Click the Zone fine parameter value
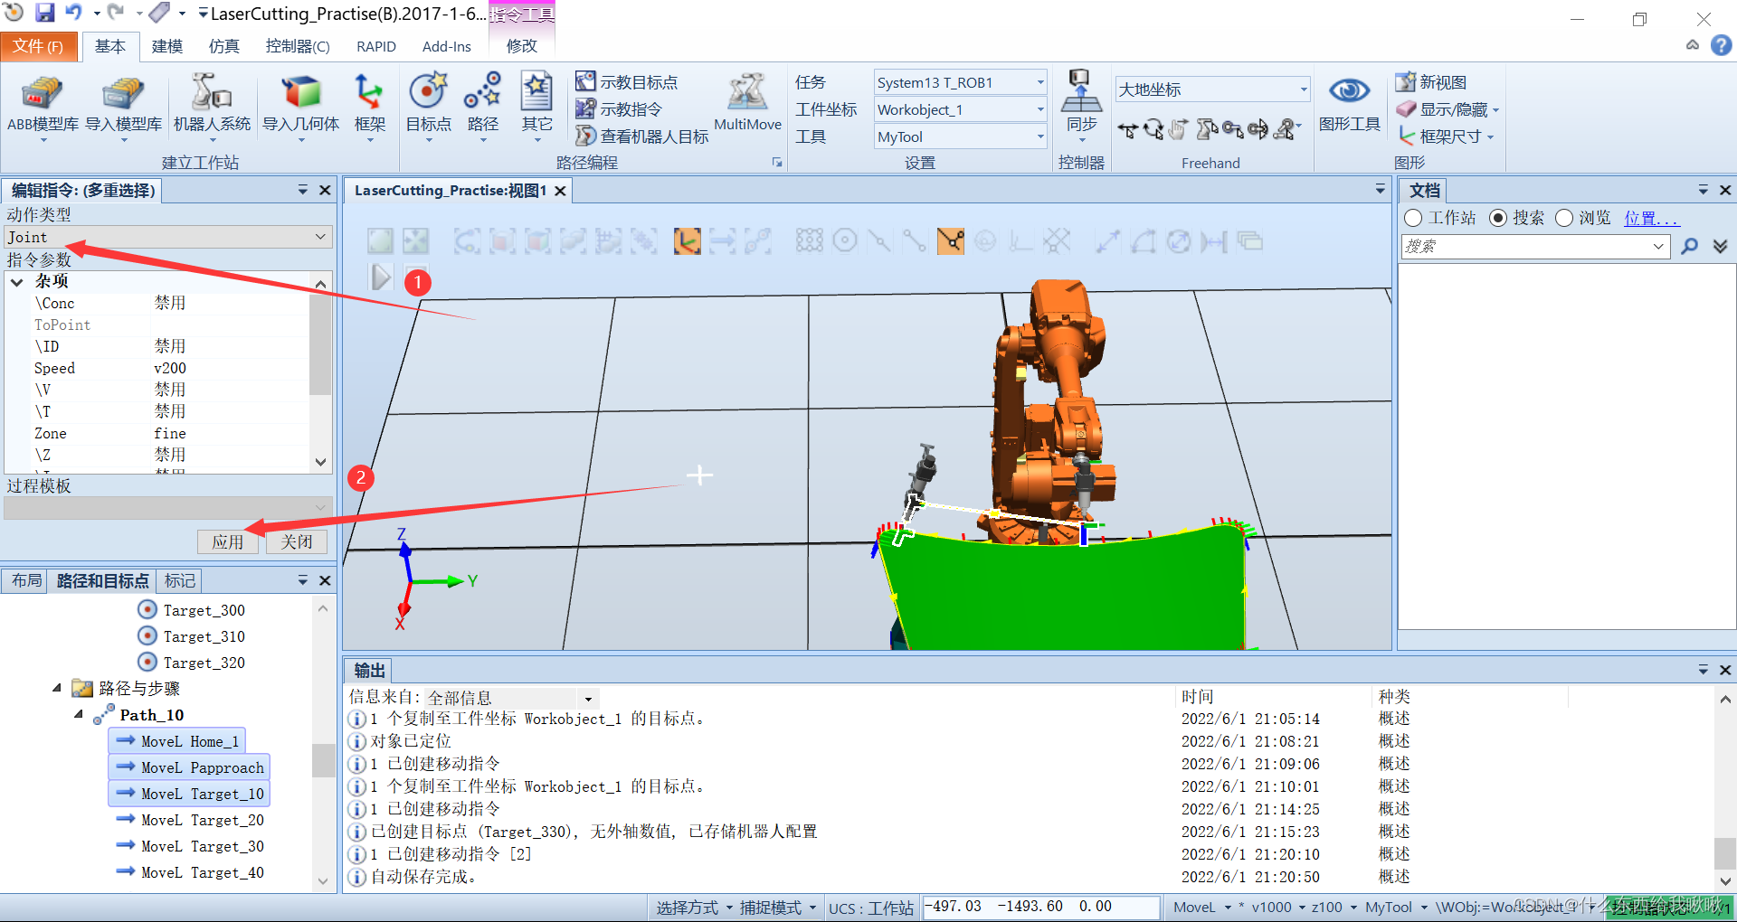The width and height of the screenshot is (1737, 922). (x=170, y=433)
